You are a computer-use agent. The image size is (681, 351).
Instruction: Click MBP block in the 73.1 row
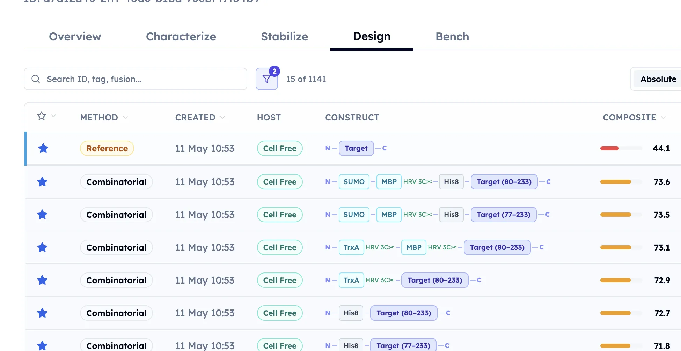point(414,247)
